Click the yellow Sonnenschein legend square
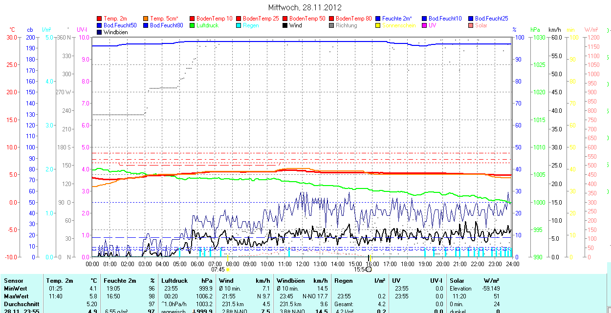611x313 pixels. (x=378, y=25)
